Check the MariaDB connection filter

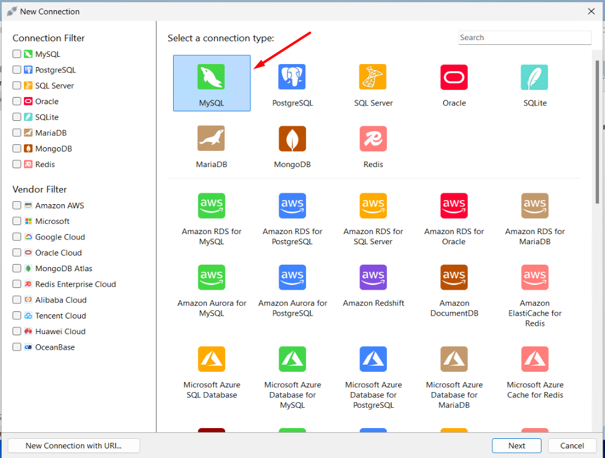point(17,133)
